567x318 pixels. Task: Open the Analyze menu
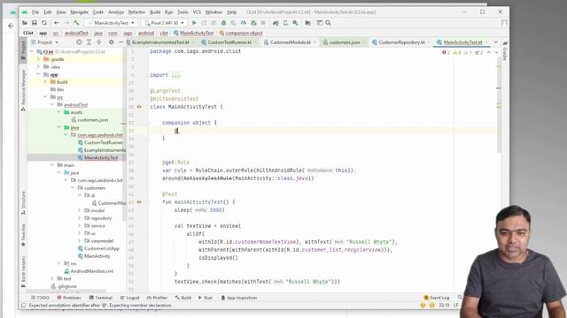(116, 11)
